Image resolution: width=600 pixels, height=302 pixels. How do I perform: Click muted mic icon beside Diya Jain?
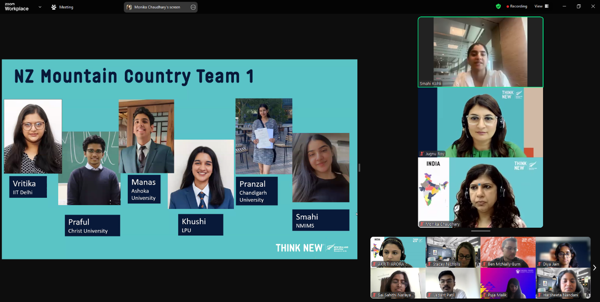(540, 264)
